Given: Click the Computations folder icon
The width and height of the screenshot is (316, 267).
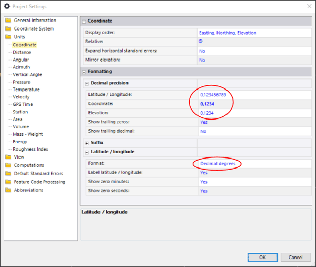Looking at the screenshot, I should pyautogui.click(x=8, y=165).
